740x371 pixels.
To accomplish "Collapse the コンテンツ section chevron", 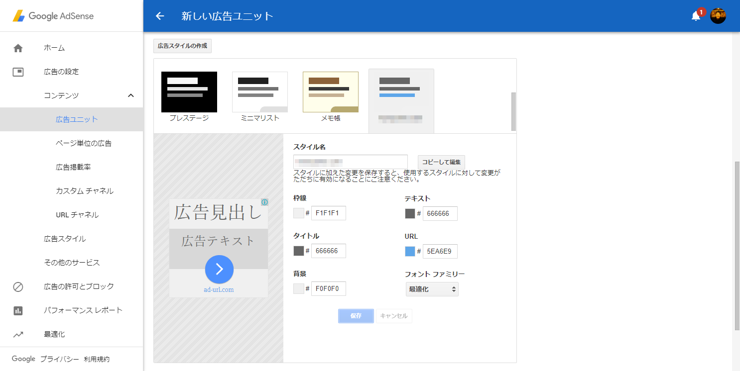I will click(131, 95).
